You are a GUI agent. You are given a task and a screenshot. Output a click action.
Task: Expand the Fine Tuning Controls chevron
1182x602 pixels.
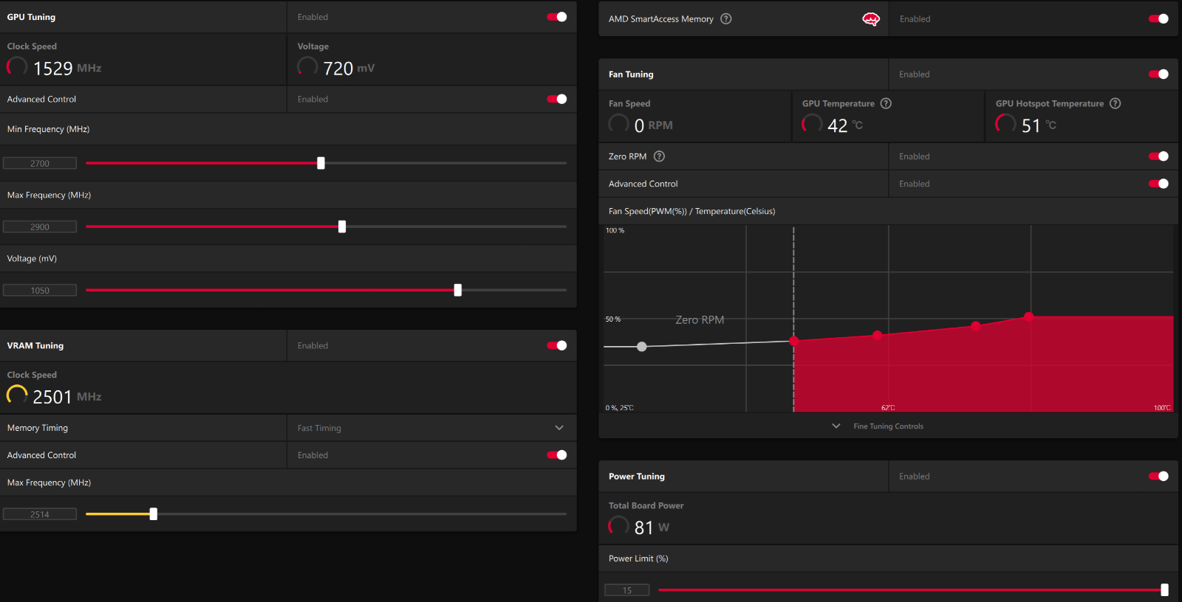(836, 426)
